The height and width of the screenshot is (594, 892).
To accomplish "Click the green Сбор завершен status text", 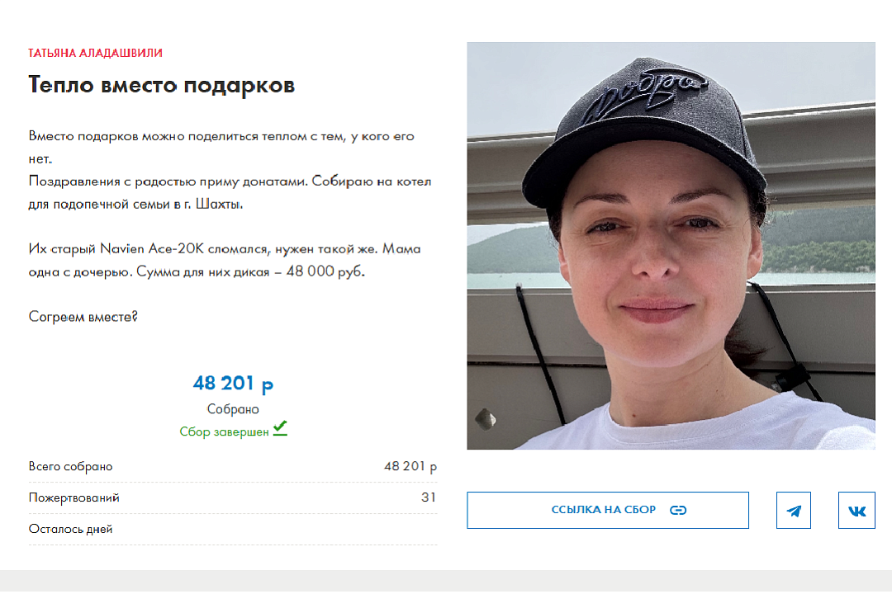I will 224,432.
